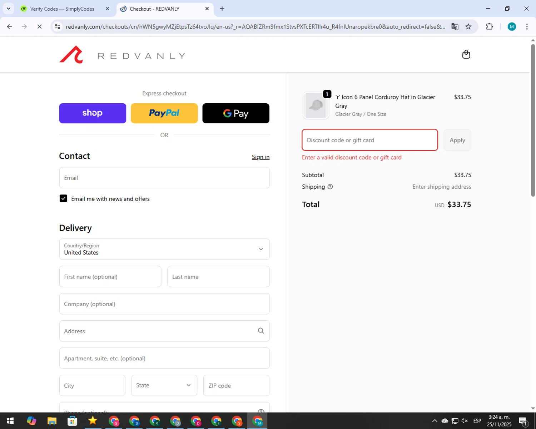The width and height of the screenshot is (536, 429).
Task: Open Chrome's three-dot menu
Action: pos(527,26)
